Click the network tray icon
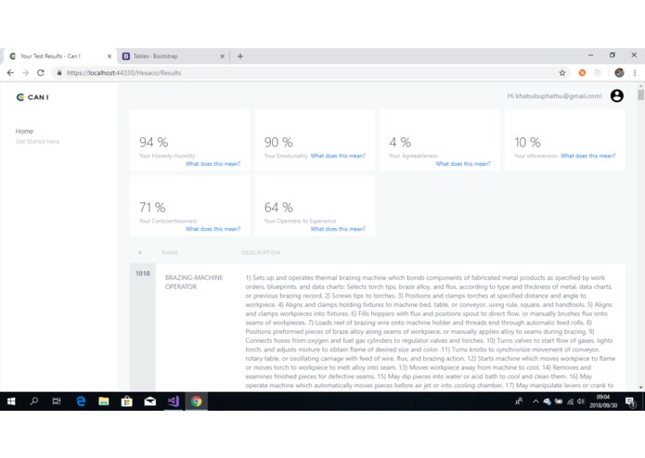The height and width of the screenshot is (458, 645). click(x=570, y=401)
